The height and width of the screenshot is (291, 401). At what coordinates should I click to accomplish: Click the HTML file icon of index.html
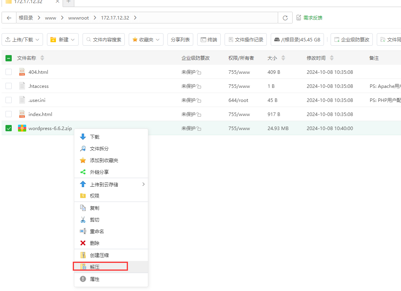point(22,114)
